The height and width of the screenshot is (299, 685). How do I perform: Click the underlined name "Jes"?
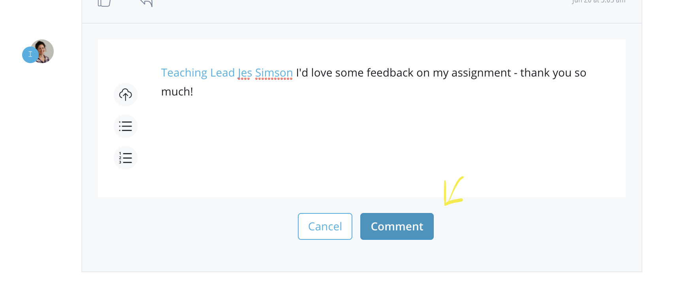pos(245,73)
